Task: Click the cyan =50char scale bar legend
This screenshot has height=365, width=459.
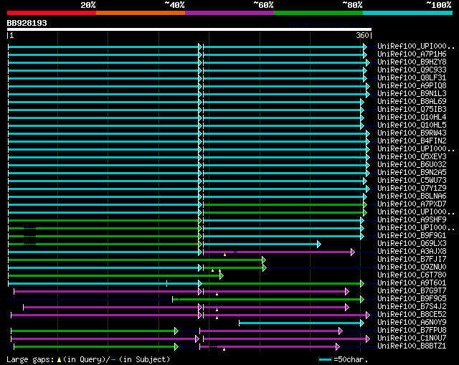Action: point(325,359)
